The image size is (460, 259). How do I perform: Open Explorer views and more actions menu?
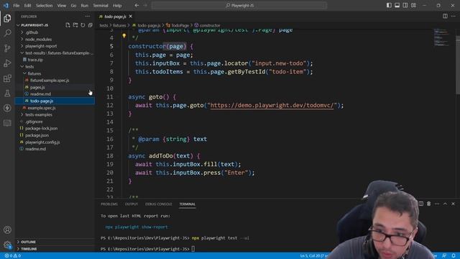click(x=88, y=17)
